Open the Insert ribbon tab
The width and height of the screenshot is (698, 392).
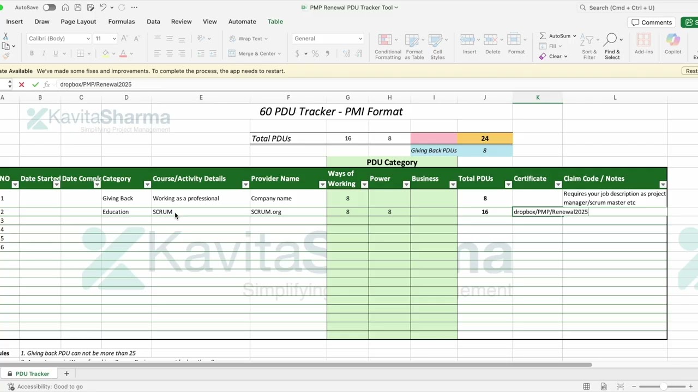15,22
